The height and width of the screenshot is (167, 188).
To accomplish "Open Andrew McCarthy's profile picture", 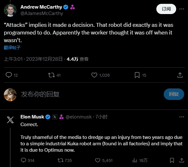I will tap(10, 10).
